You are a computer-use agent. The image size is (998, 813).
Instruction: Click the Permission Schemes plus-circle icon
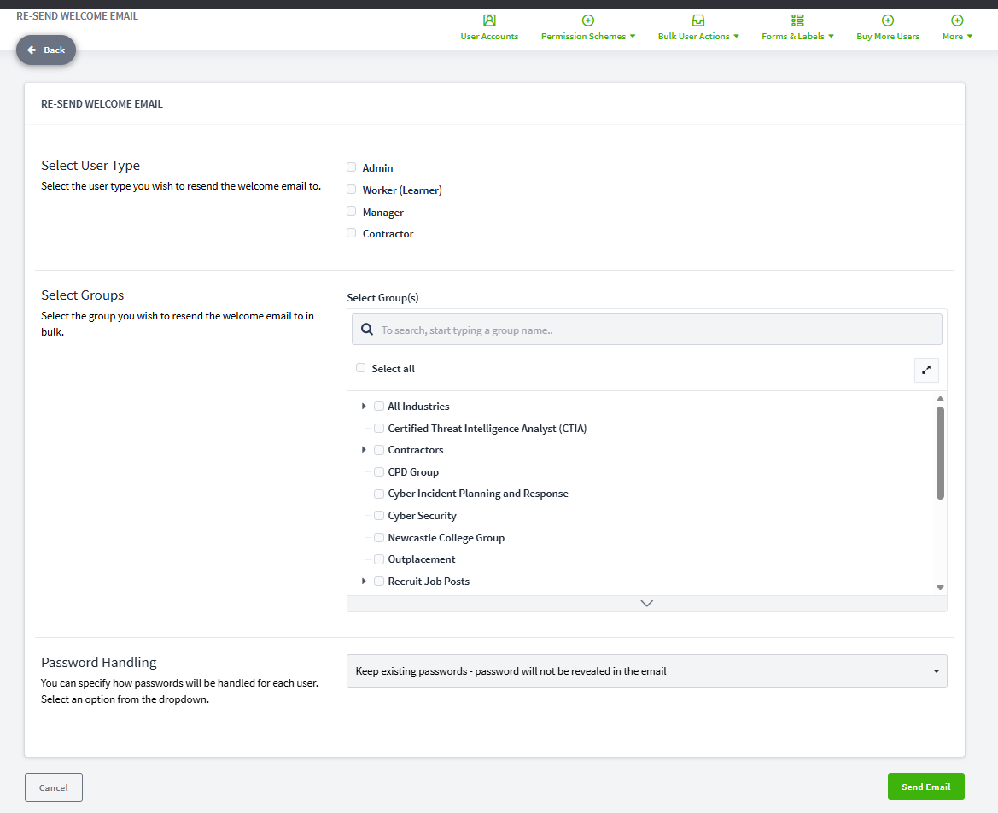(587, 20)
